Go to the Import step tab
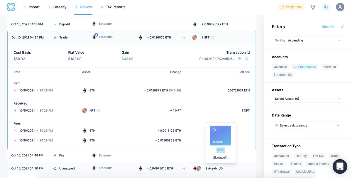The width and height of the screenshot is (352, 178). click(31, 7)
